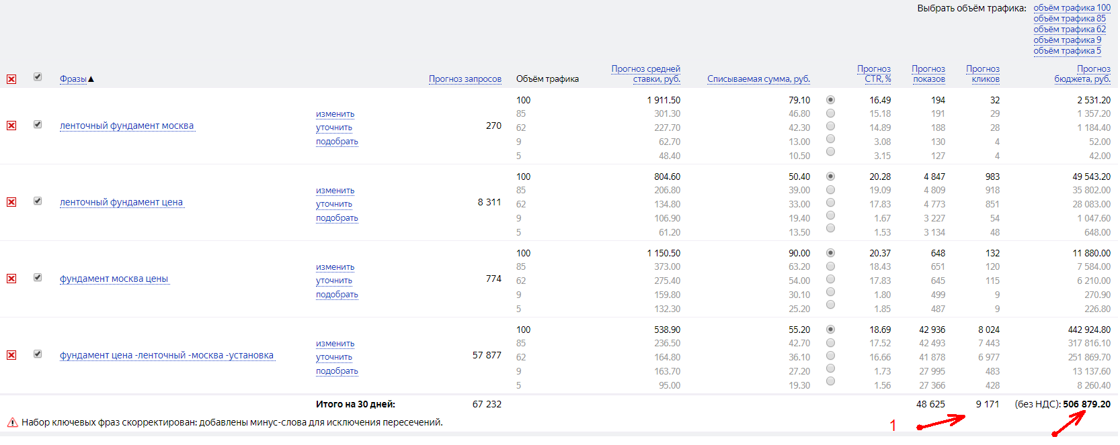
Task: Click requests forecast value 8 311
Action: pyautogui.click(x=489, y=202)
